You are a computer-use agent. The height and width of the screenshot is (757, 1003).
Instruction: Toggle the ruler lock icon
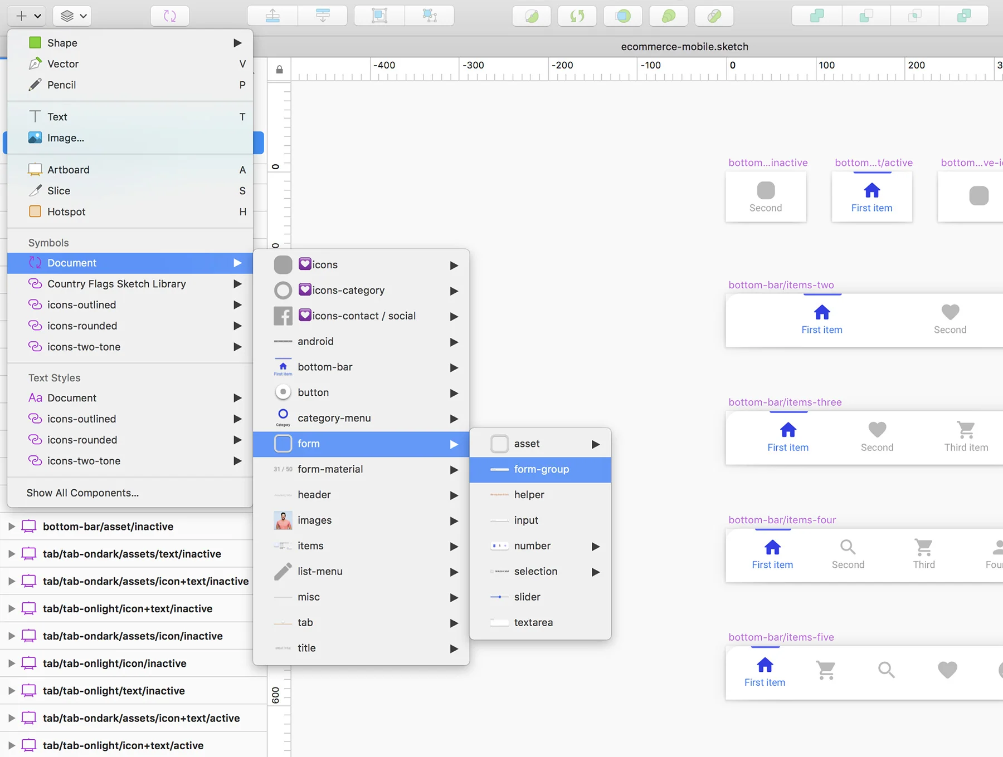coord(279,70)
